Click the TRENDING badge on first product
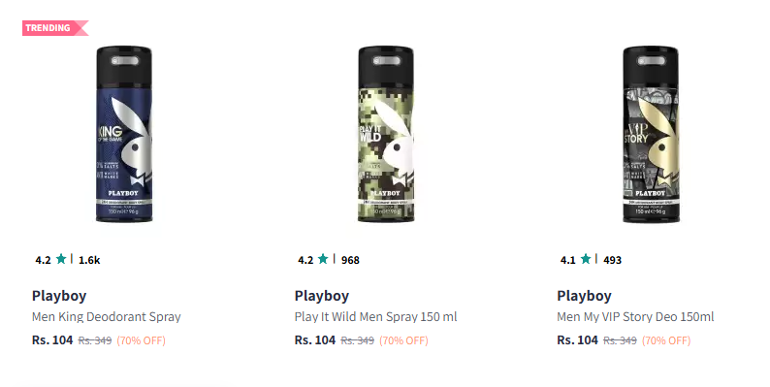 tap(55, 28)
